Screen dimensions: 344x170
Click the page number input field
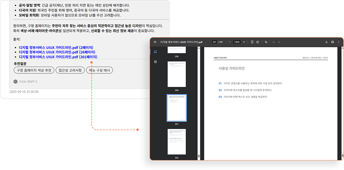pos(214,42)
